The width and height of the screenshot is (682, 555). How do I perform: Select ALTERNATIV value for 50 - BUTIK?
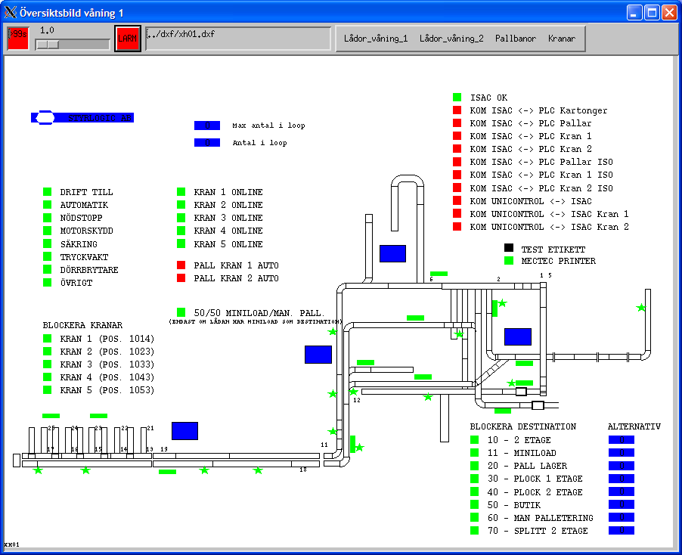(621, 504)
